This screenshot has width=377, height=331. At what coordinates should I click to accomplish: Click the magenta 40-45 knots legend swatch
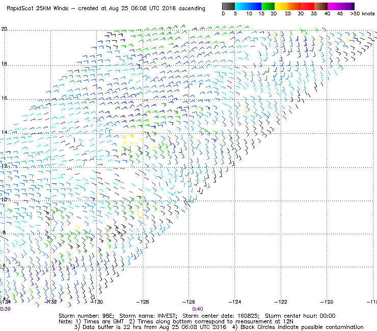334,6
